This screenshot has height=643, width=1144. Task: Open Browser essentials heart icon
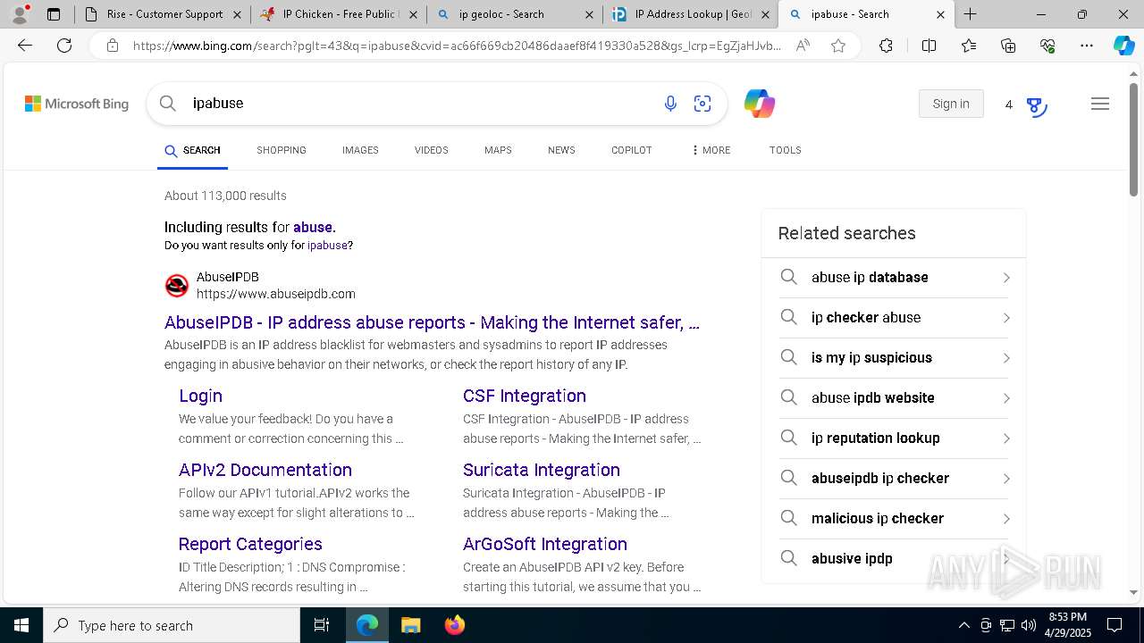pos(1047,46)
